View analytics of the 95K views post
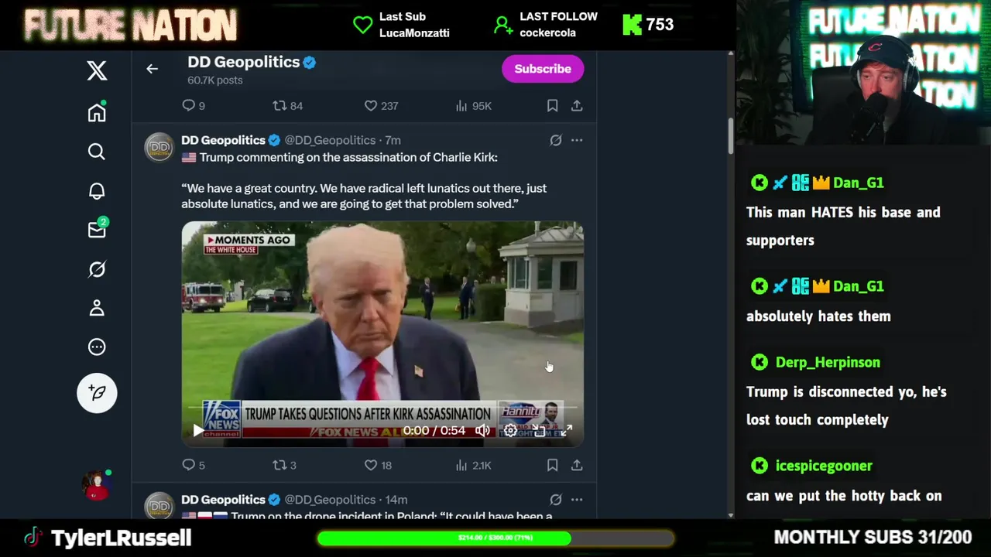Image resolution: width=991 pixels, height=557 pixels. click(473, 105)
